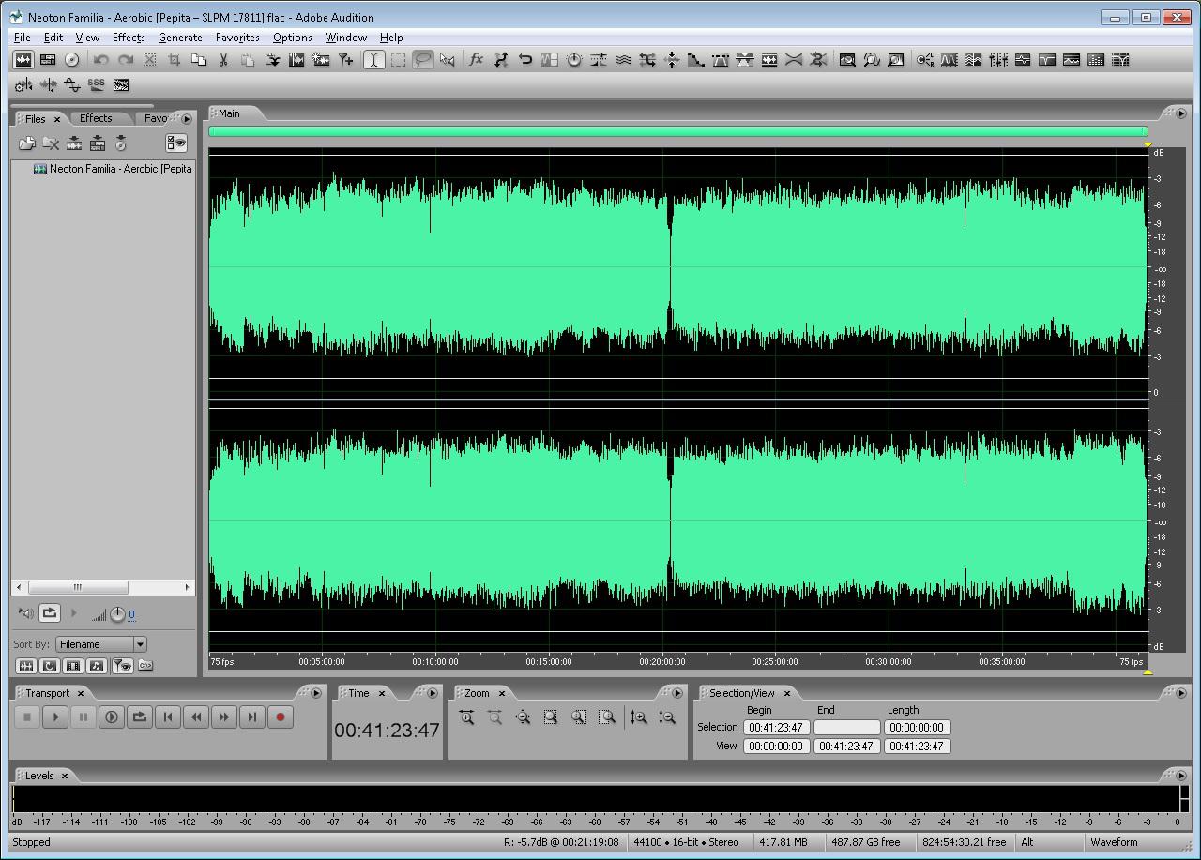Click the fx effects toolbar icon
The width and height of the screenshot is (1201, 860).
(x=477, y=60)
